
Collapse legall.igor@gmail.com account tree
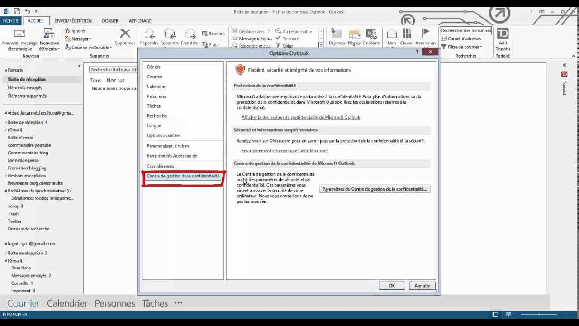coord(6,244)
